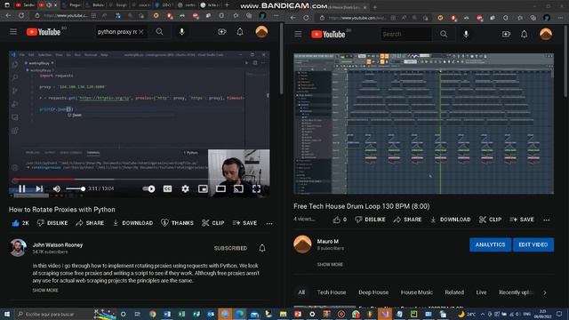Run search in left YouTube window
The height and width of the screenshot is (320, 569).
(159, 32)
